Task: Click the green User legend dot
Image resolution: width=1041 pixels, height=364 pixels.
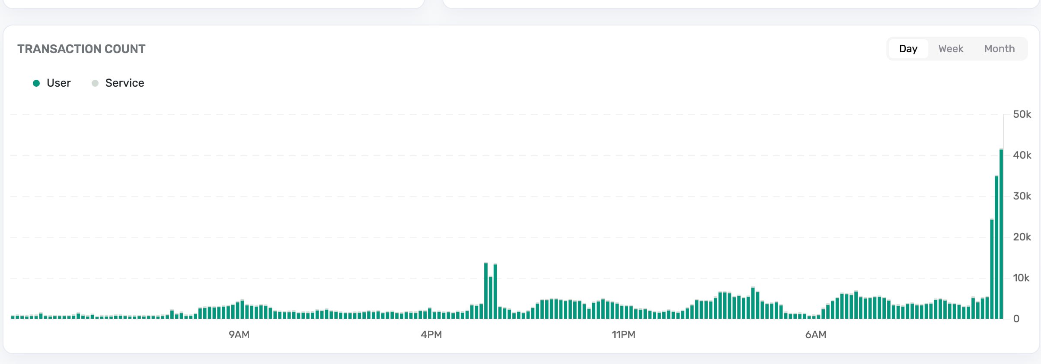Action: 37,83
